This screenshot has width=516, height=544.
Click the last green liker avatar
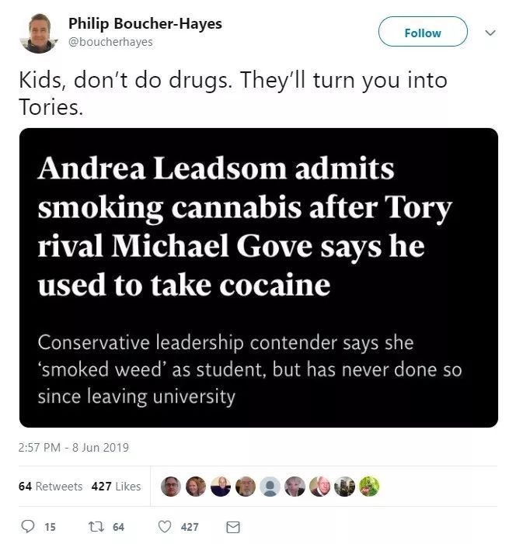(x=368, y=487)
